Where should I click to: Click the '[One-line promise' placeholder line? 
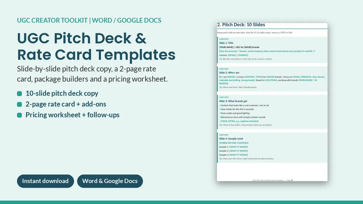[x=267, y=51]
